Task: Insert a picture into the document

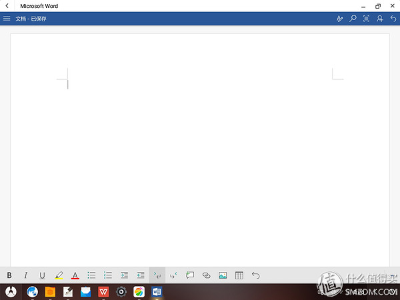Action: 223,275
